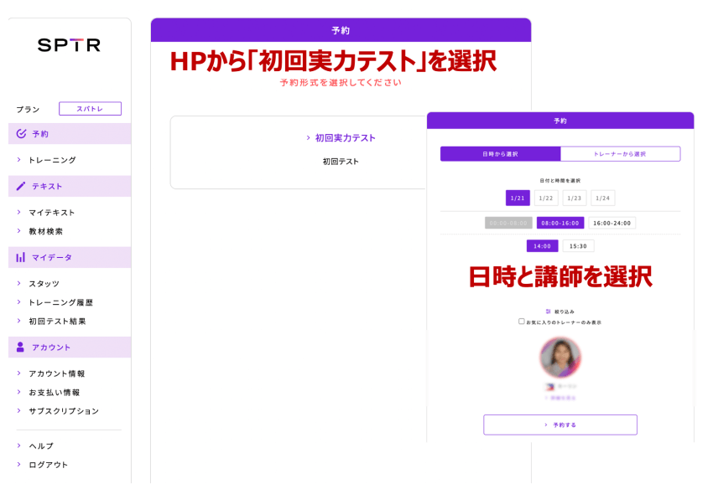The width and height of the screenshot is (713, 489).
Task: Click the flag icon beside the trainer's name
Action: click(x=549, y=386)
